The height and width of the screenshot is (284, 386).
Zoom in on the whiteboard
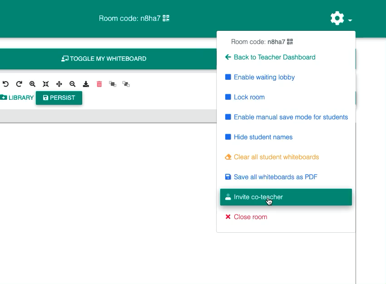[x=32, y=84]
